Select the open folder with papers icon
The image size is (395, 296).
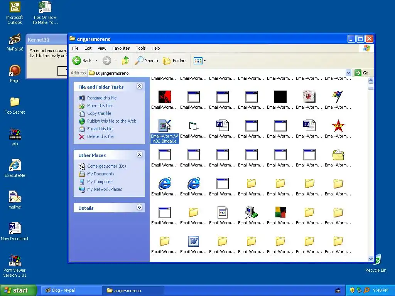pyautogui.click(x=338, y=155)
